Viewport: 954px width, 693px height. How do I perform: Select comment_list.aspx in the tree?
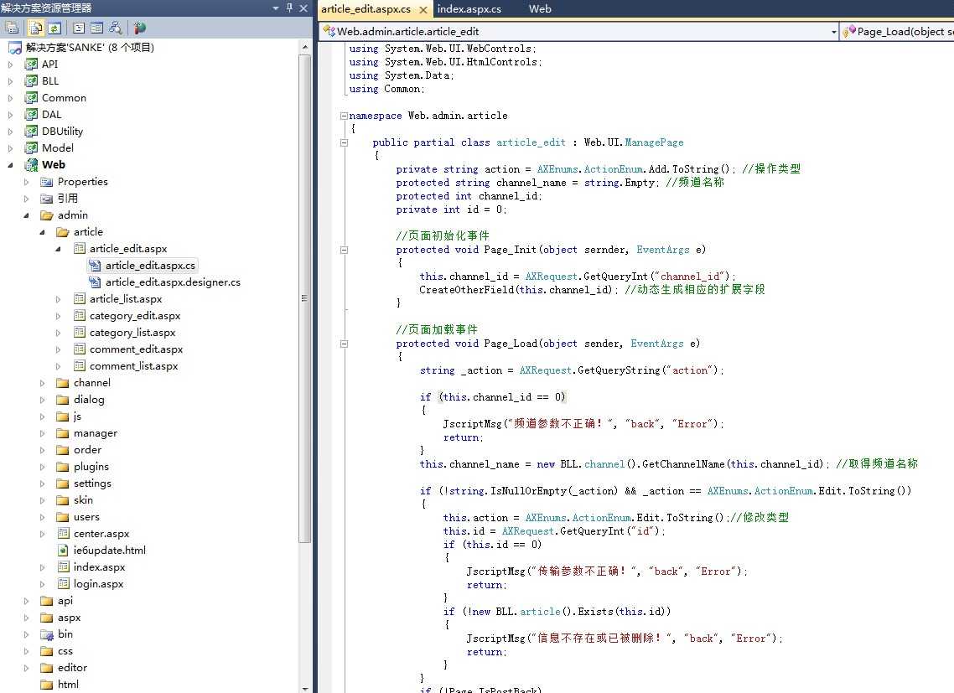click(134, 365)
